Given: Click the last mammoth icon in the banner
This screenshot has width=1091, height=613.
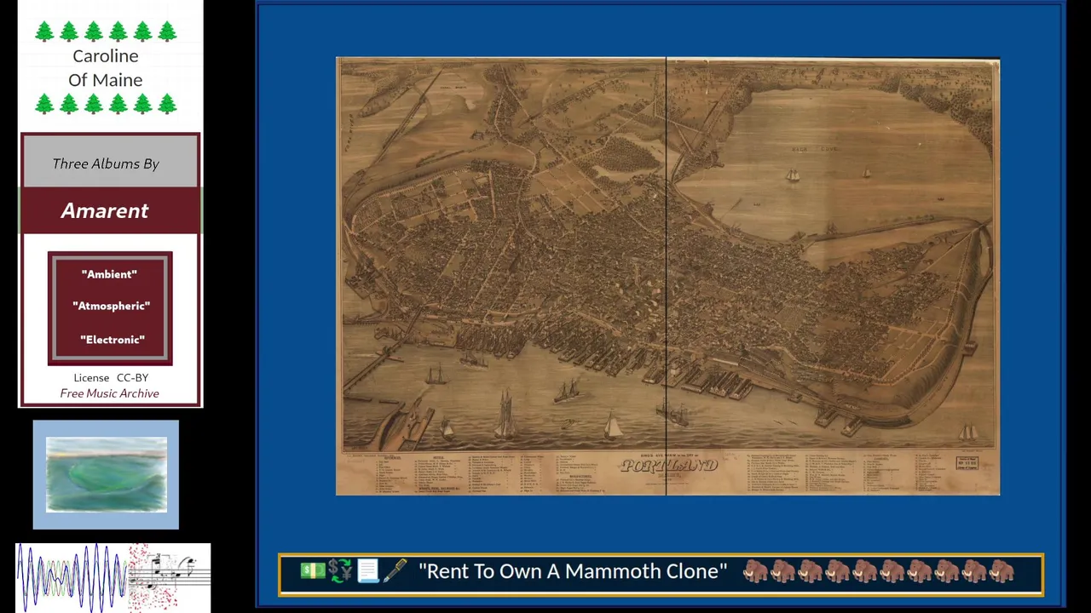Looking at the screenshot, I should [x=1002, y=571].
